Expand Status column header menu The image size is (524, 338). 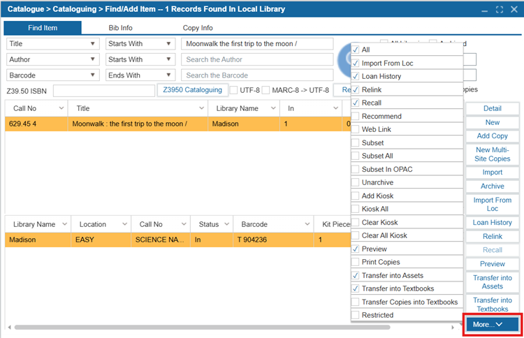pyautogui.click(x=226, y=224)
